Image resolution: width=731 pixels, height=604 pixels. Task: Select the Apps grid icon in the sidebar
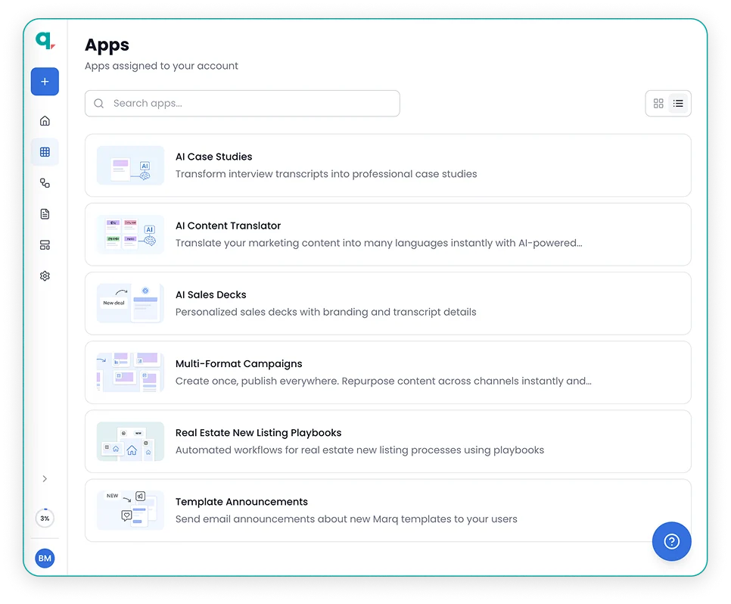[x=45, y=151]
